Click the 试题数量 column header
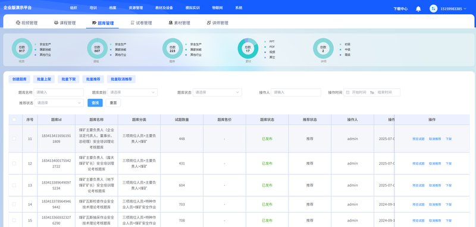The height and width of the screenshot is (227, 476). click(x=182, y=120)
